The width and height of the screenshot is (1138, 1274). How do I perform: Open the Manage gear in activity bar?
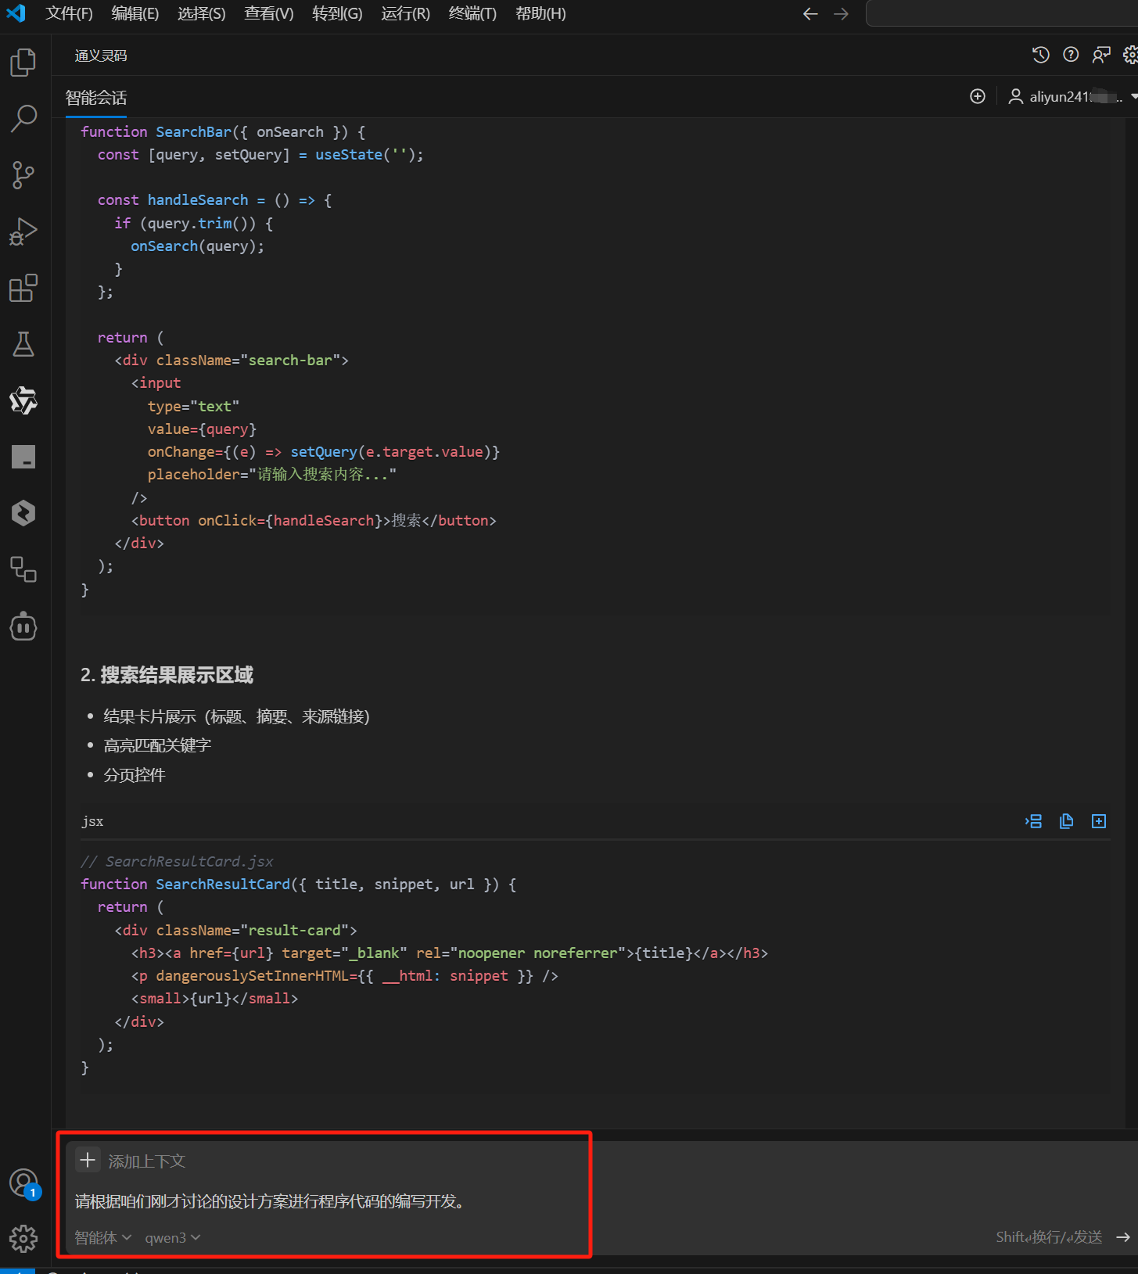pos(23,1239)
